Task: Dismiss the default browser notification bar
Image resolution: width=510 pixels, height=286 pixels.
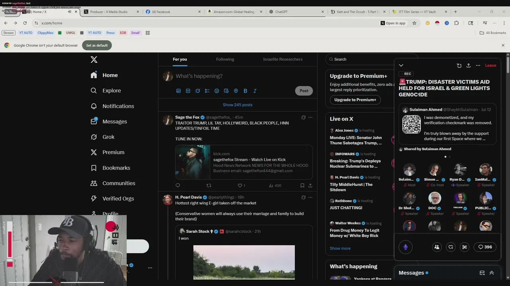Action: pyautogui.click(x=503, y=45)
